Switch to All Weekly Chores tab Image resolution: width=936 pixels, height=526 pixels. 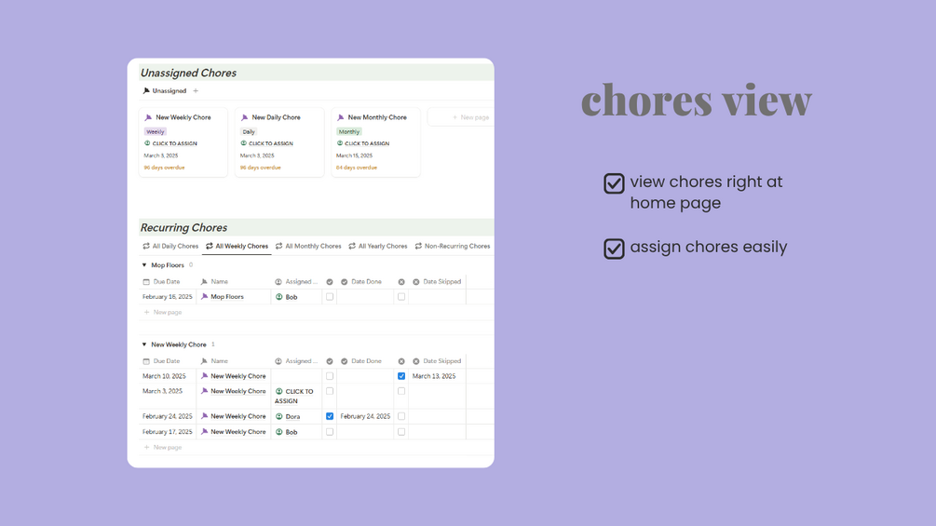237,246
